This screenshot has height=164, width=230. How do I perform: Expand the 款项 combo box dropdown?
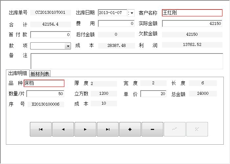click(68, 46)
